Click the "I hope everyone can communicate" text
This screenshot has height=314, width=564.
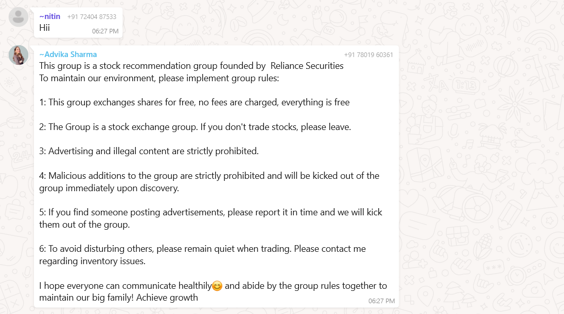(126, 286)
